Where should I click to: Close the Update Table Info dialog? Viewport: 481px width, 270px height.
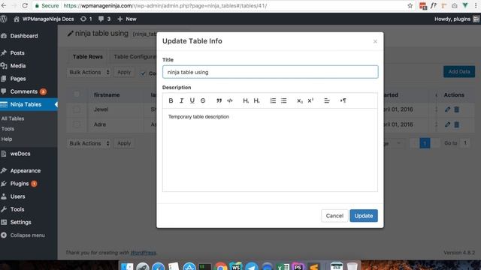click(375, 41)
